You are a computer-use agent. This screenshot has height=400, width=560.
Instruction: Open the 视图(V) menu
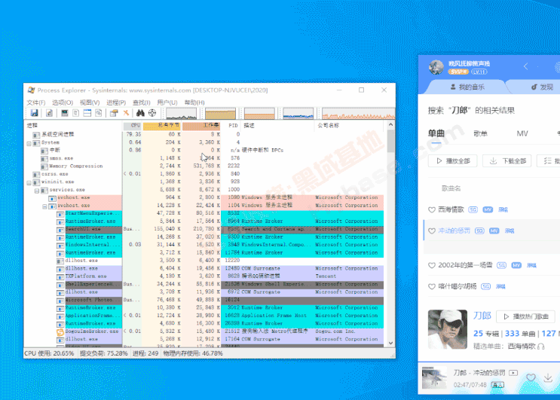pos(90,102)
